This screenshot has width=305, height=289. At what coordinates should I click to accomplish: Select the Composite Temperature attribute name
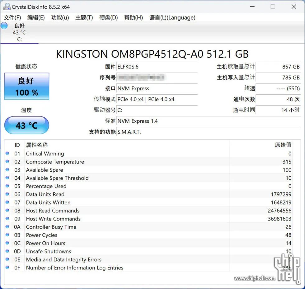coord(55,162)
